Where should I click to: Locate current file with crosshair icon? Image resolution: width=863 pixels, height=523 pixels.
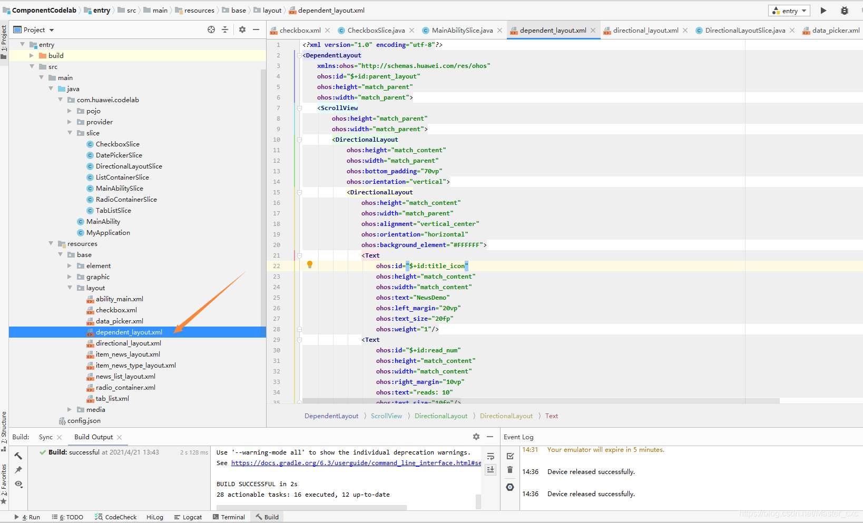[x=211, y=29]
